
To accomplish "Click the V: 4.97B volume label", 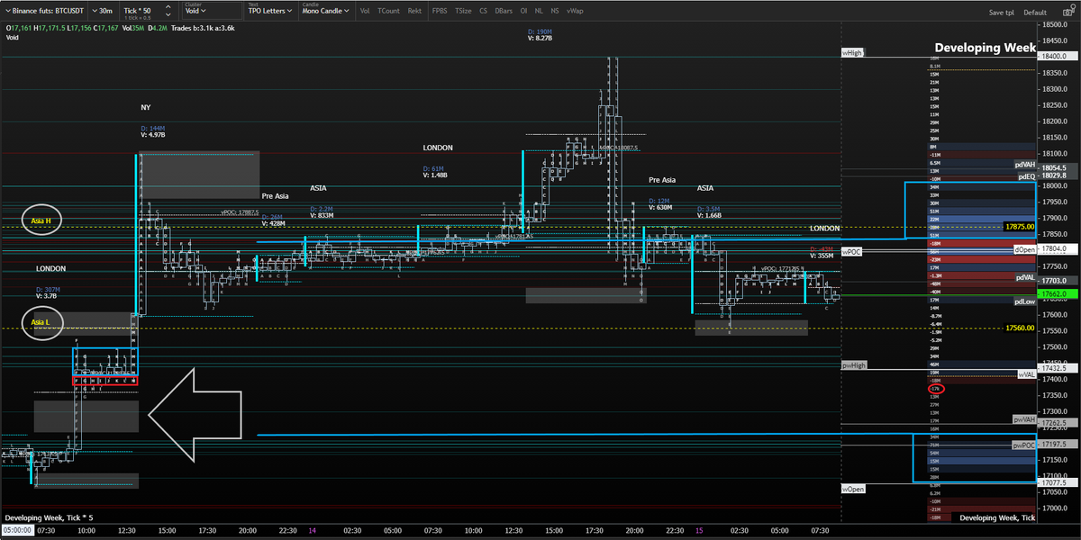I will 154,135.
